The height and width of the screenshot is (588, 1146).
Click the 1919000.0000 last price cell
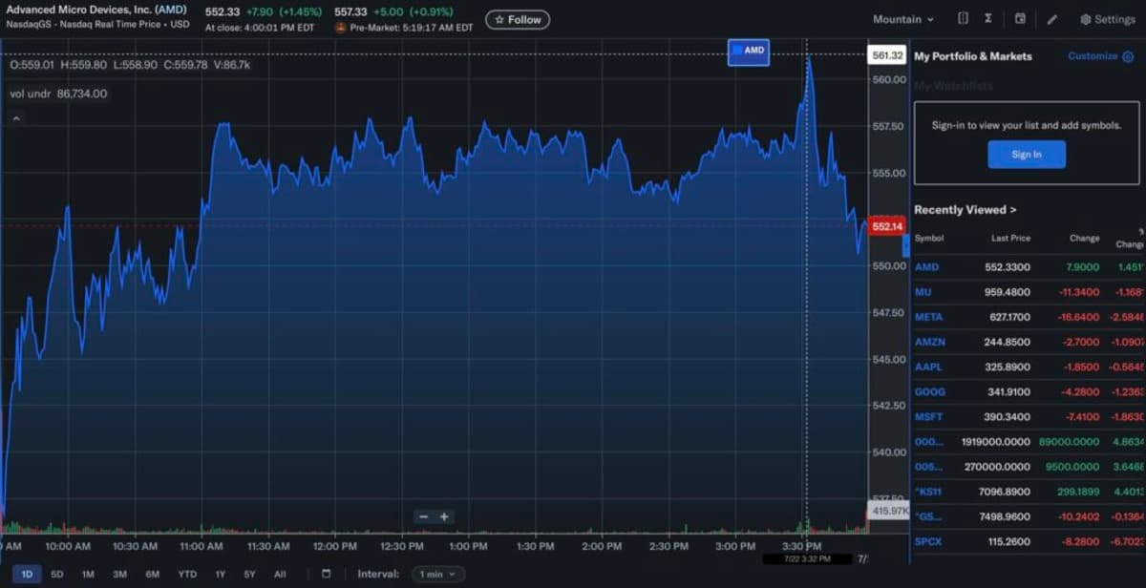(x=997, y=442)
